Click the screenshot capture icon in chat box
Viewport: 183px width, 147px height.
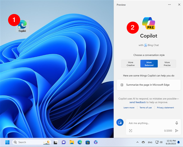click(x=130, y=131)
